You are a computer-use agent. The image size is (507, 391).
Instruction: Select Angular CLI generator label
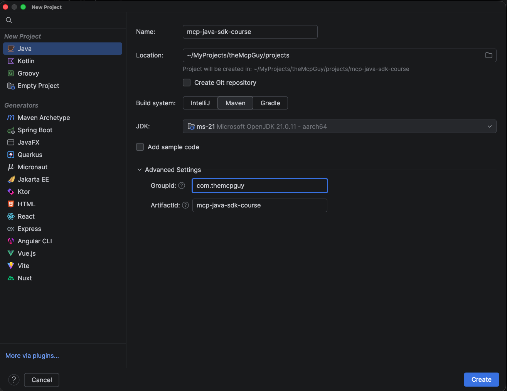pyautogui.click(x=35, y=241)
